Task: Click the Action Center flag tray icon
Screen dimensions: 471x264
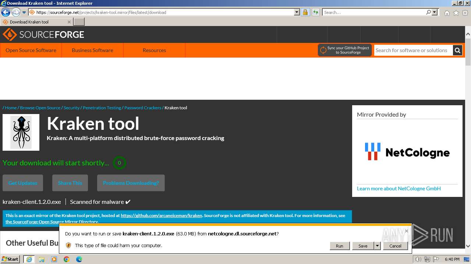Action: pyautogui.click(x=437, y=259)
